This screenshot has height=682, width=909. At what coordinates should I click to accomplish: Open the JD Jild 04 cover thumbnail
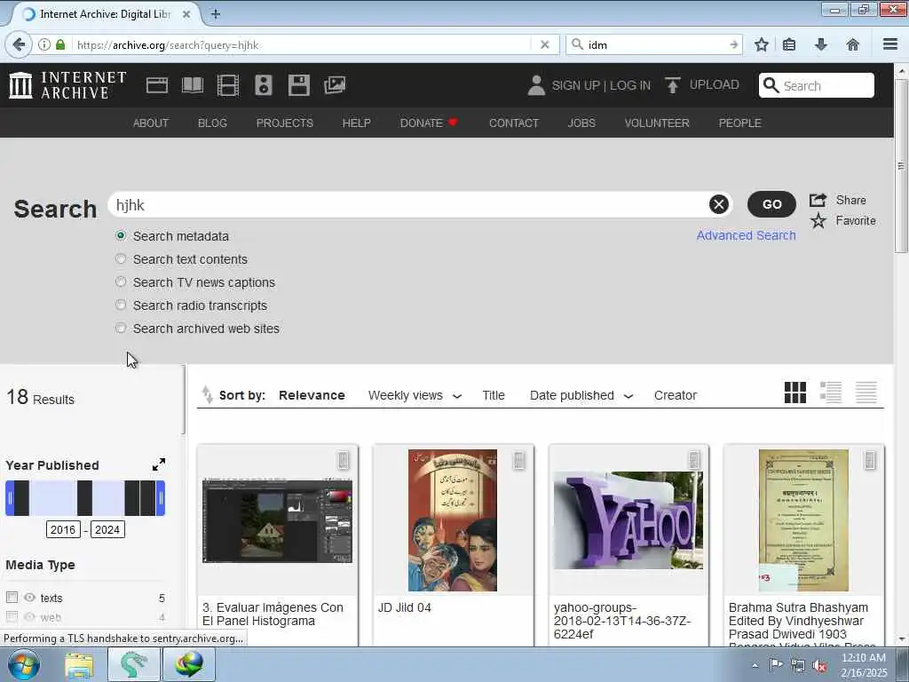tap(452, 520)
